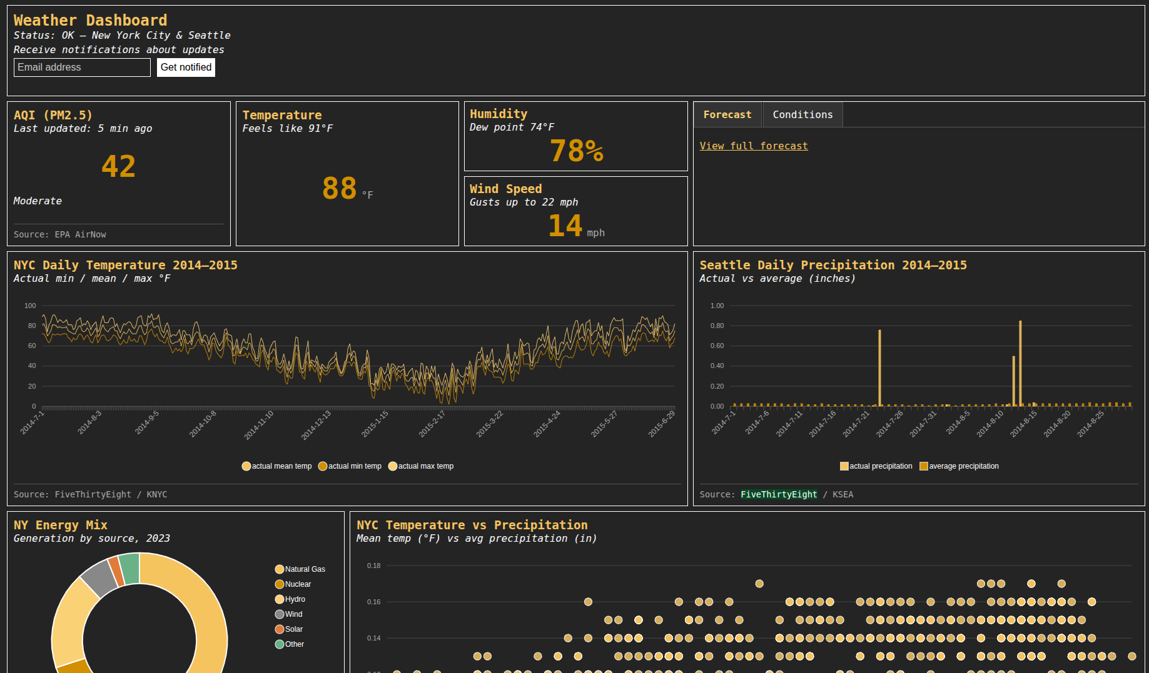Click the NYC Daily Temperature 2014–2015 title
Image resolution: width=1149 pixels, height=673 pixels.
tap(126, 265)
